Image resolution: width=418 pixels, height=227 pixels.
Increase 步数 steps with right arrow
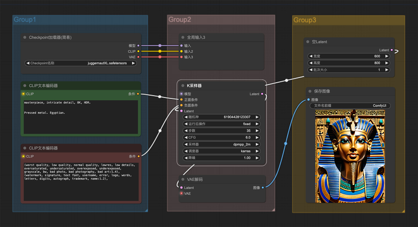click(x=257, y=131)
